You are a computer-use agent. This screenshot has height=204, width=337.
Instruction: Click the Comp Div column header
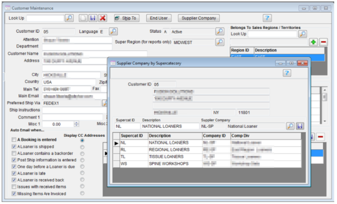pos(266,136)
